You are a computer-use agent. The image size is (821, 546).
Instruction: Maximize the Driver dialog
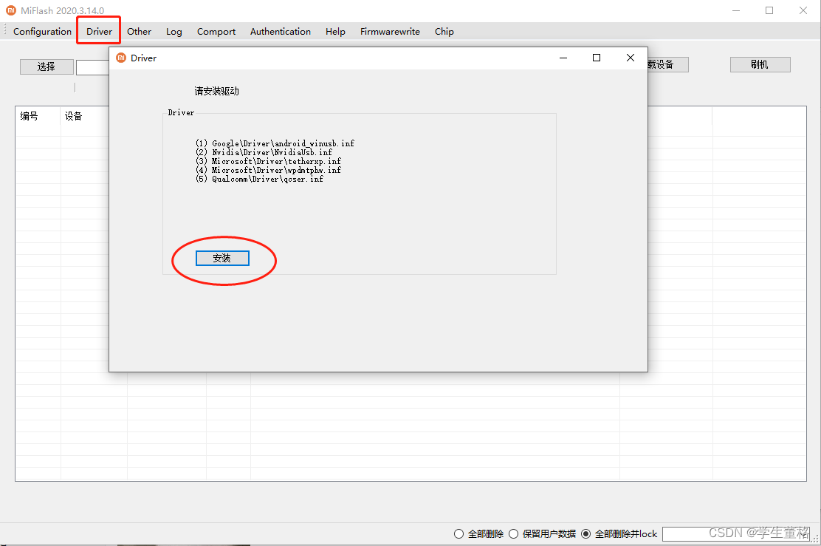597,58
